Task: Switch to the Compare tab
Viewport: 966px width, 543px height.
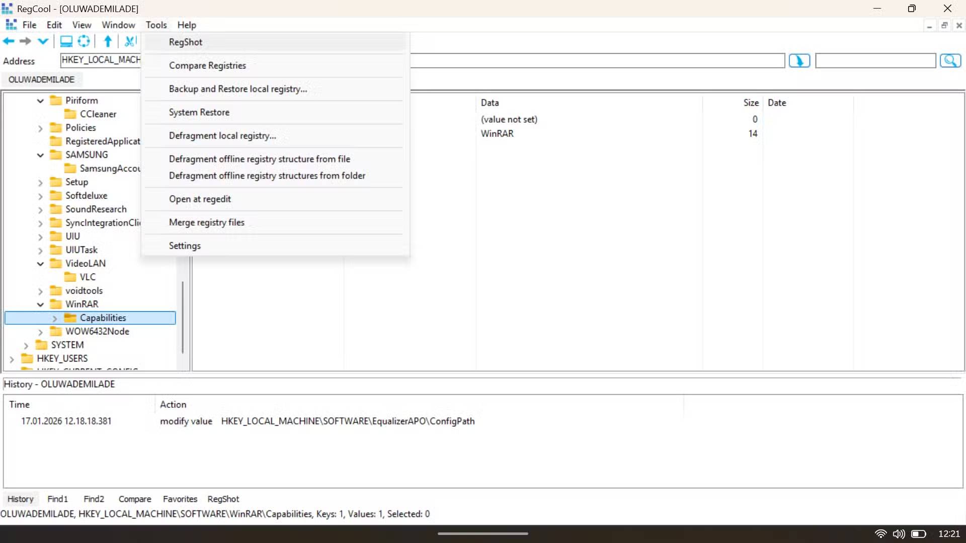Action: tap(134, 499)
